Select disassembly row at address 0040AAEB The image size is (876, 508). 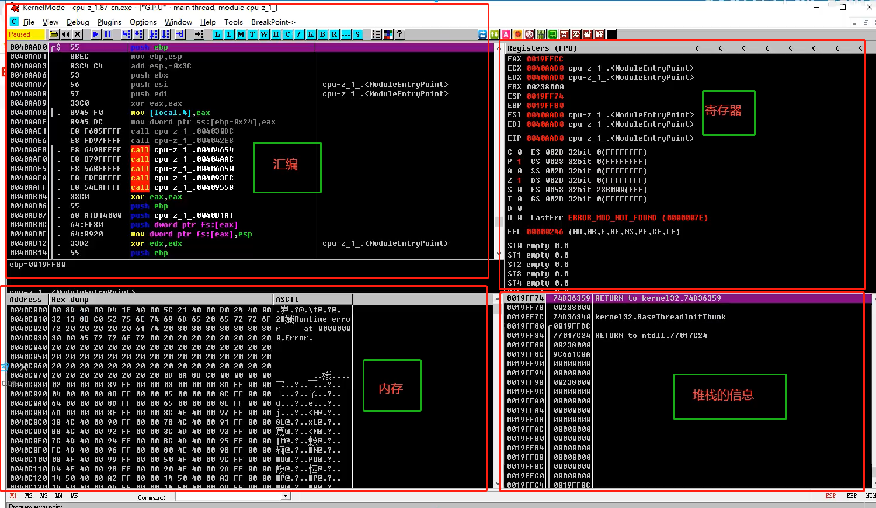[250, 150]
